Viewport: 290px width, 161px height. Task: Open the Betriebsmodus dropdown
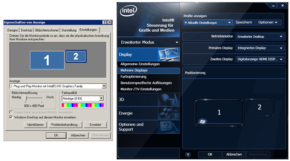point(260,37)
